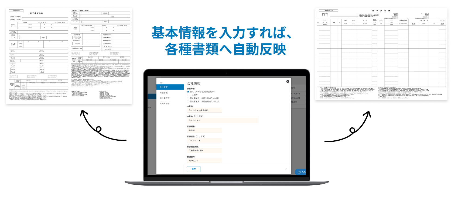Select 法人（株式会社/有限会社等） radio option
Screen dimensions: 451x199
click(188, 92)
